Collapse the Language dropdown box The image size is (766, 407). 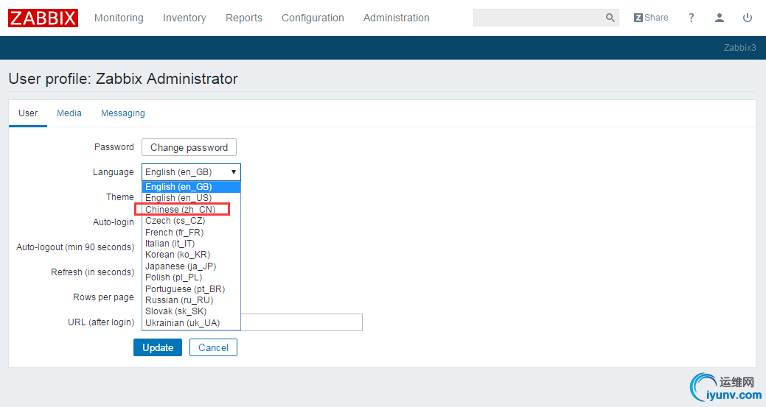click(x=191, y=172)
